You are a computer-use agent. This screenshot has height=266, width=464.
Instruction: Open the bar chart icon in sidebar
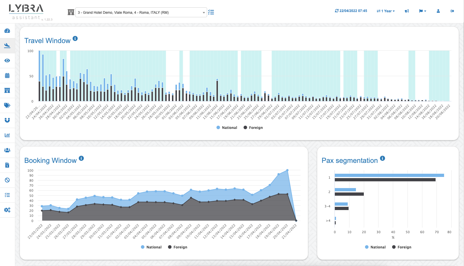pos(7,135)
